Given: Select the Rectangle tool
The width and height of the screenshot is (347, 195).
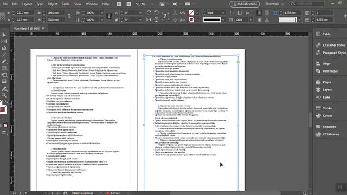Looking at the screenshot, I should point(4,68).
